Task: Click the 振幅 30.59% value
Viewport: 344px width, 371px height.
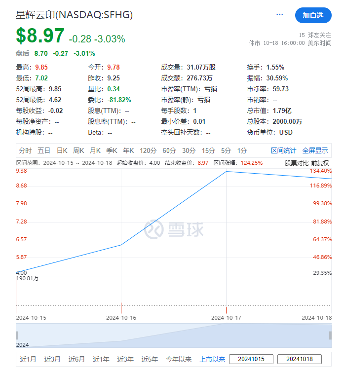Action: pyautogui.click(x=277, y=78)
